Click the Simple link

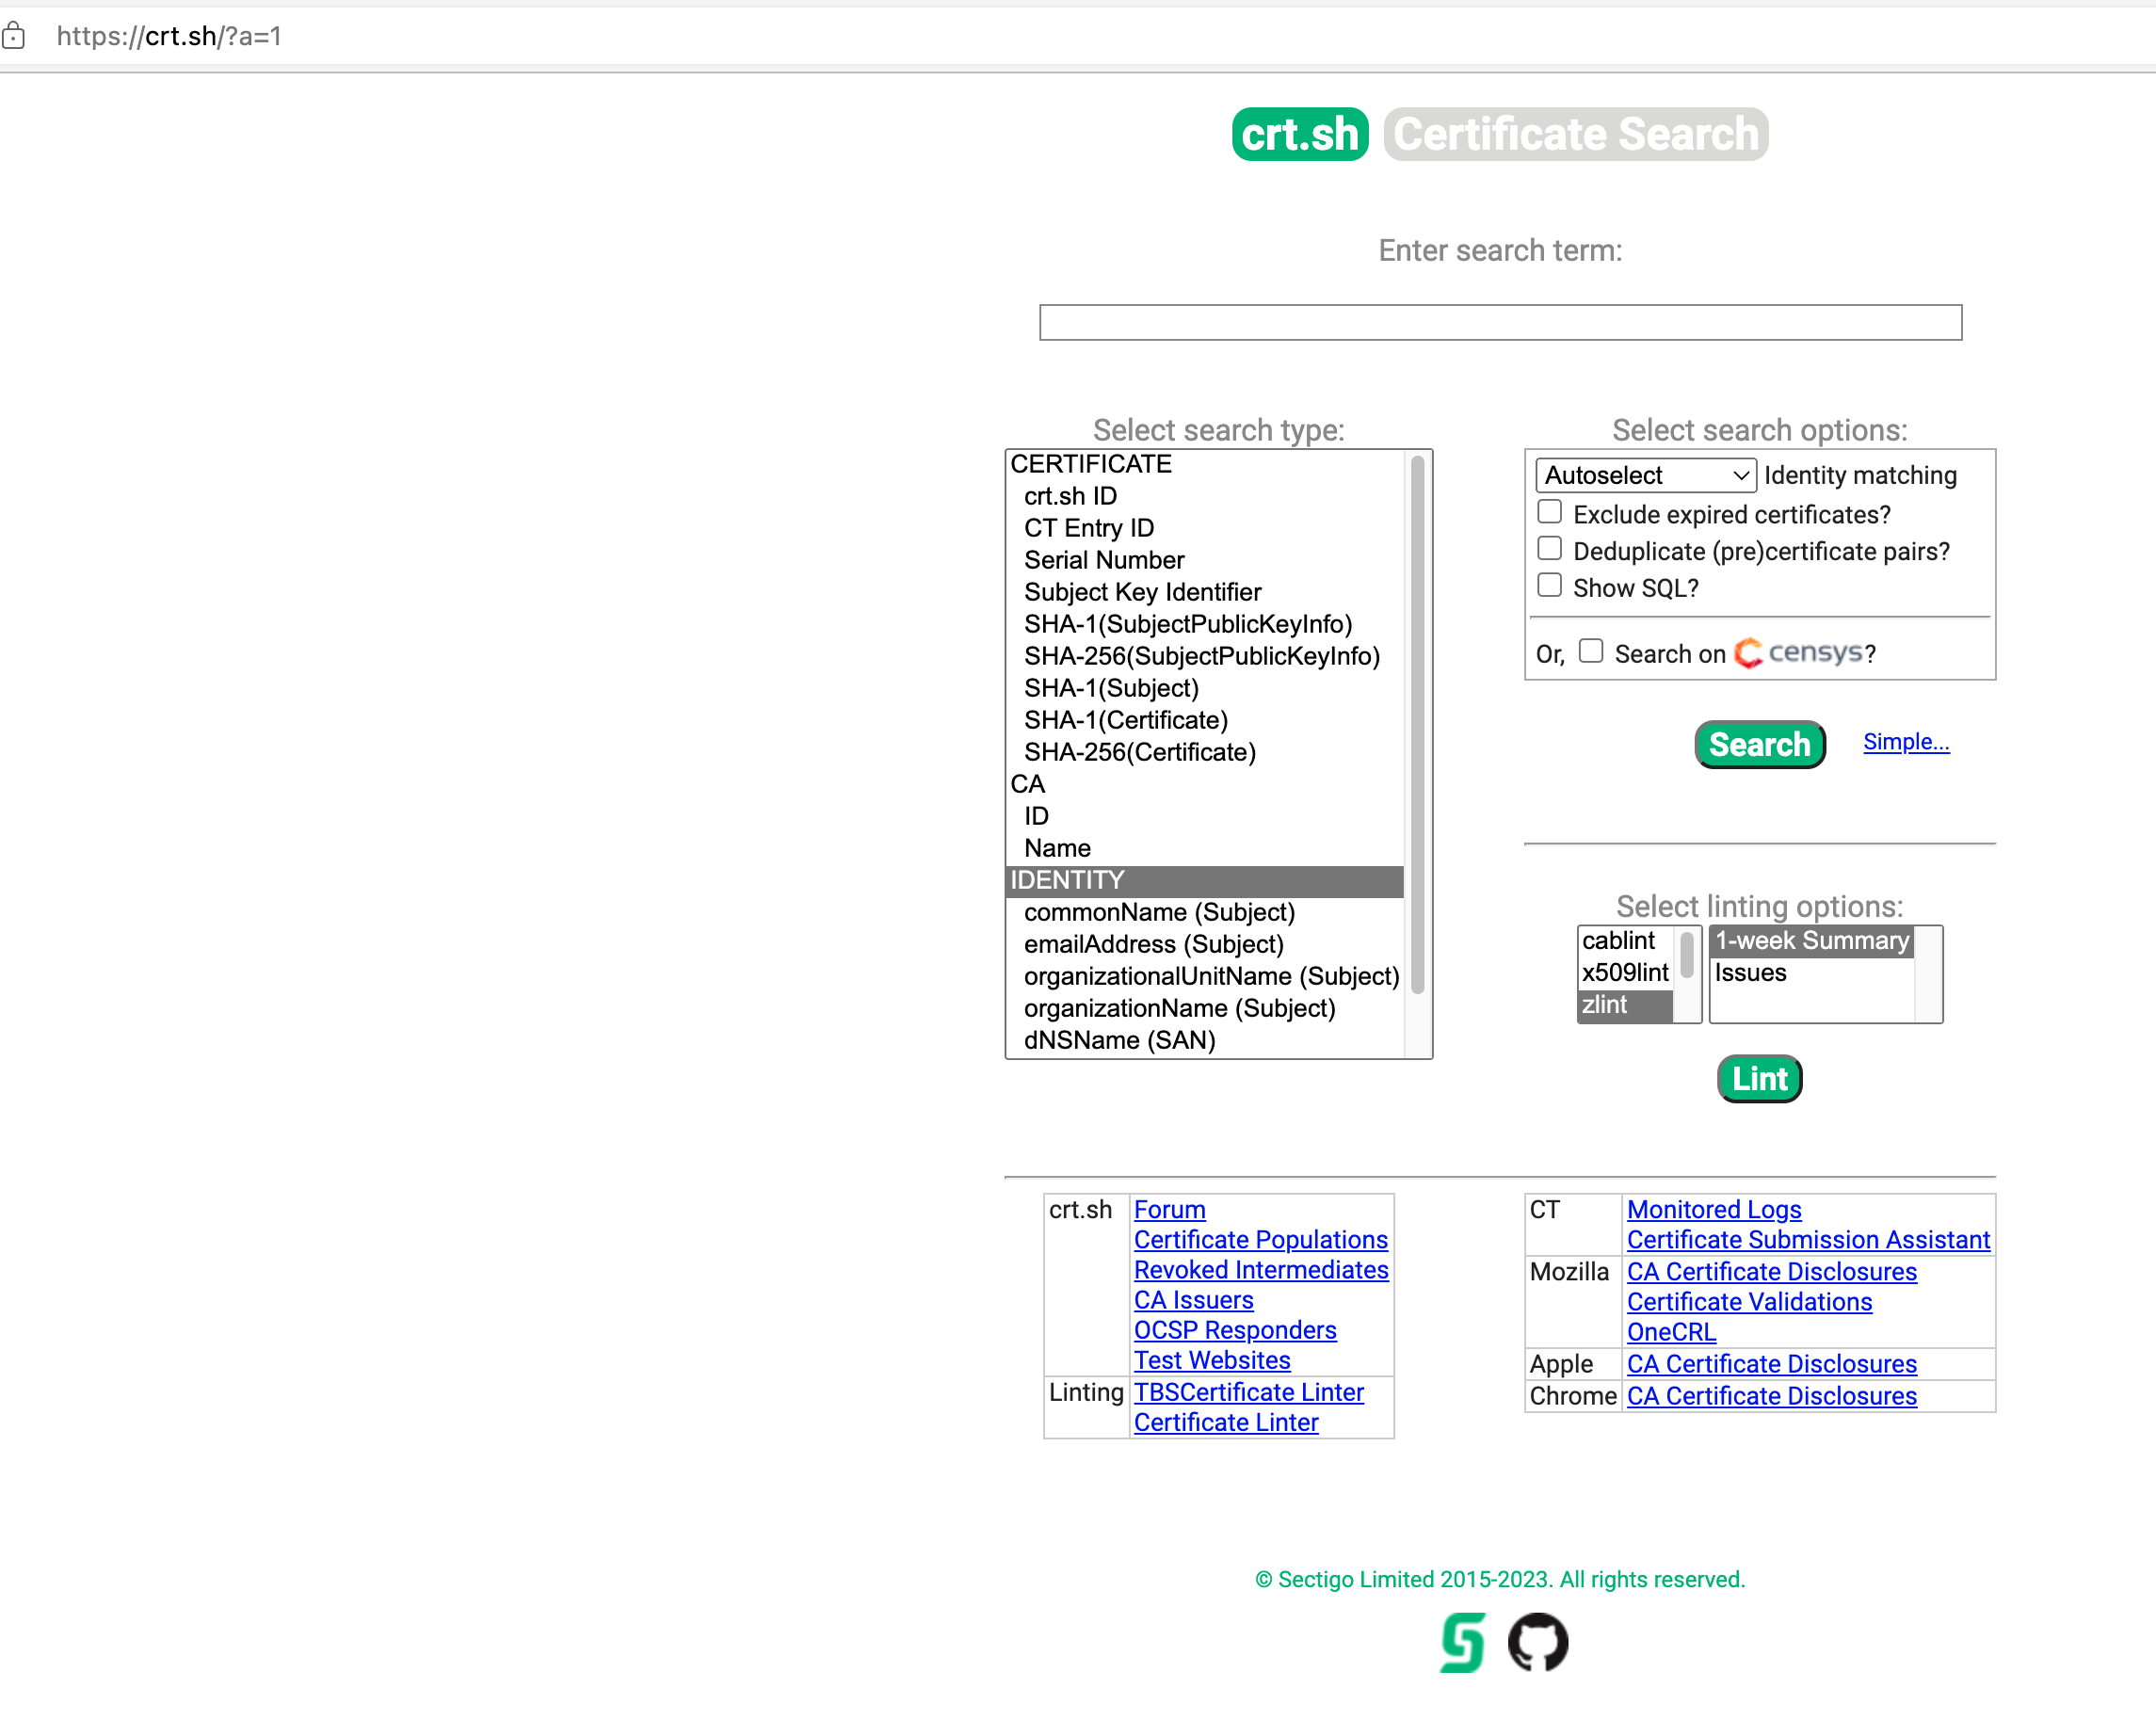[x=1905, y=742]
